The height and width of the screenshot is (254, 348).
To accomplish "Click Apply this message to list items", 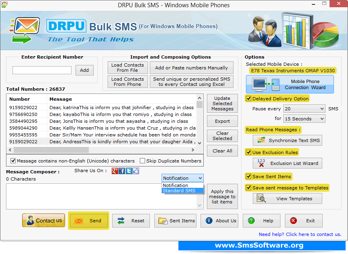I will pyautogui.click(x=222, y=197).
